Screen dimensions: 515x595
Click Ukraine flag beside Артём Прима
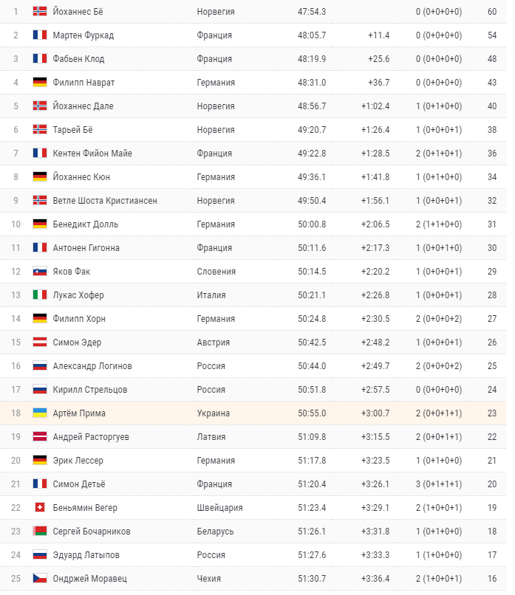39,413
